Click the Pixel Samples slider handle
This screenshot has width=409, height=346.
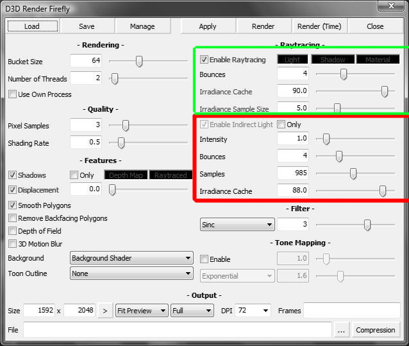(126, 126)
